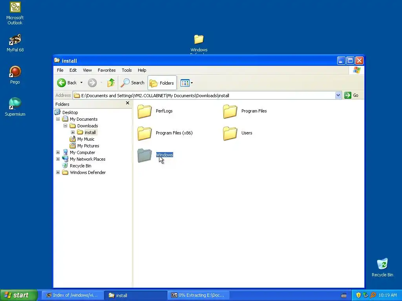Select My Documents in the tree
The image size is (402, 301).
tap(84, 119)
